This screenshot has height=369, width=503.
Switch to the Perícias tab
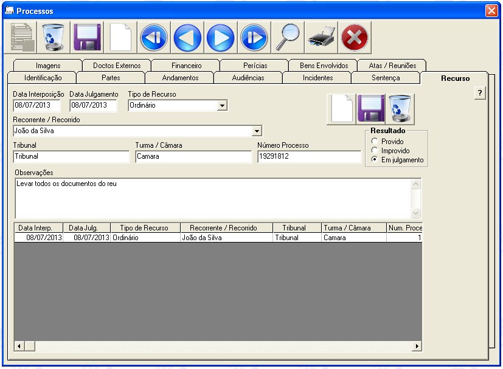[x=255, y=66]
